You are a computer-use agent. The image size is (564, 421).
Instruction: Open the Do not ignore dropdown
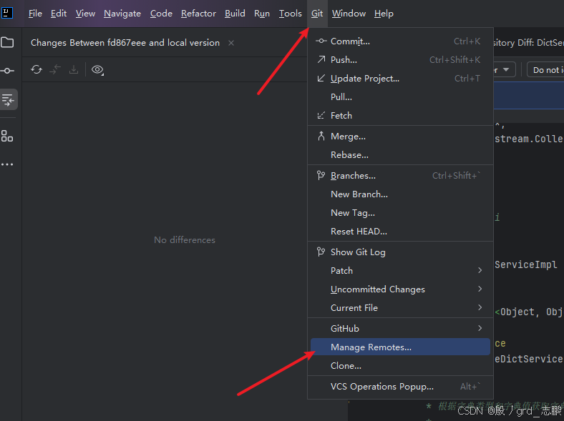click(x=546, y=69)
